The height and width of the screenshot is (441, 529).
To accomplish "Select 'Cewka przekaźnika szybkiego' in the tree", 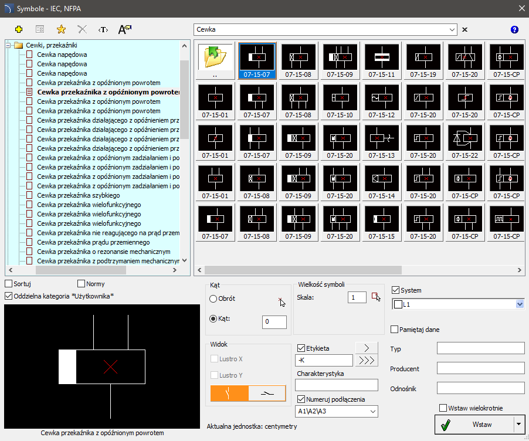I will click(78, 195).
